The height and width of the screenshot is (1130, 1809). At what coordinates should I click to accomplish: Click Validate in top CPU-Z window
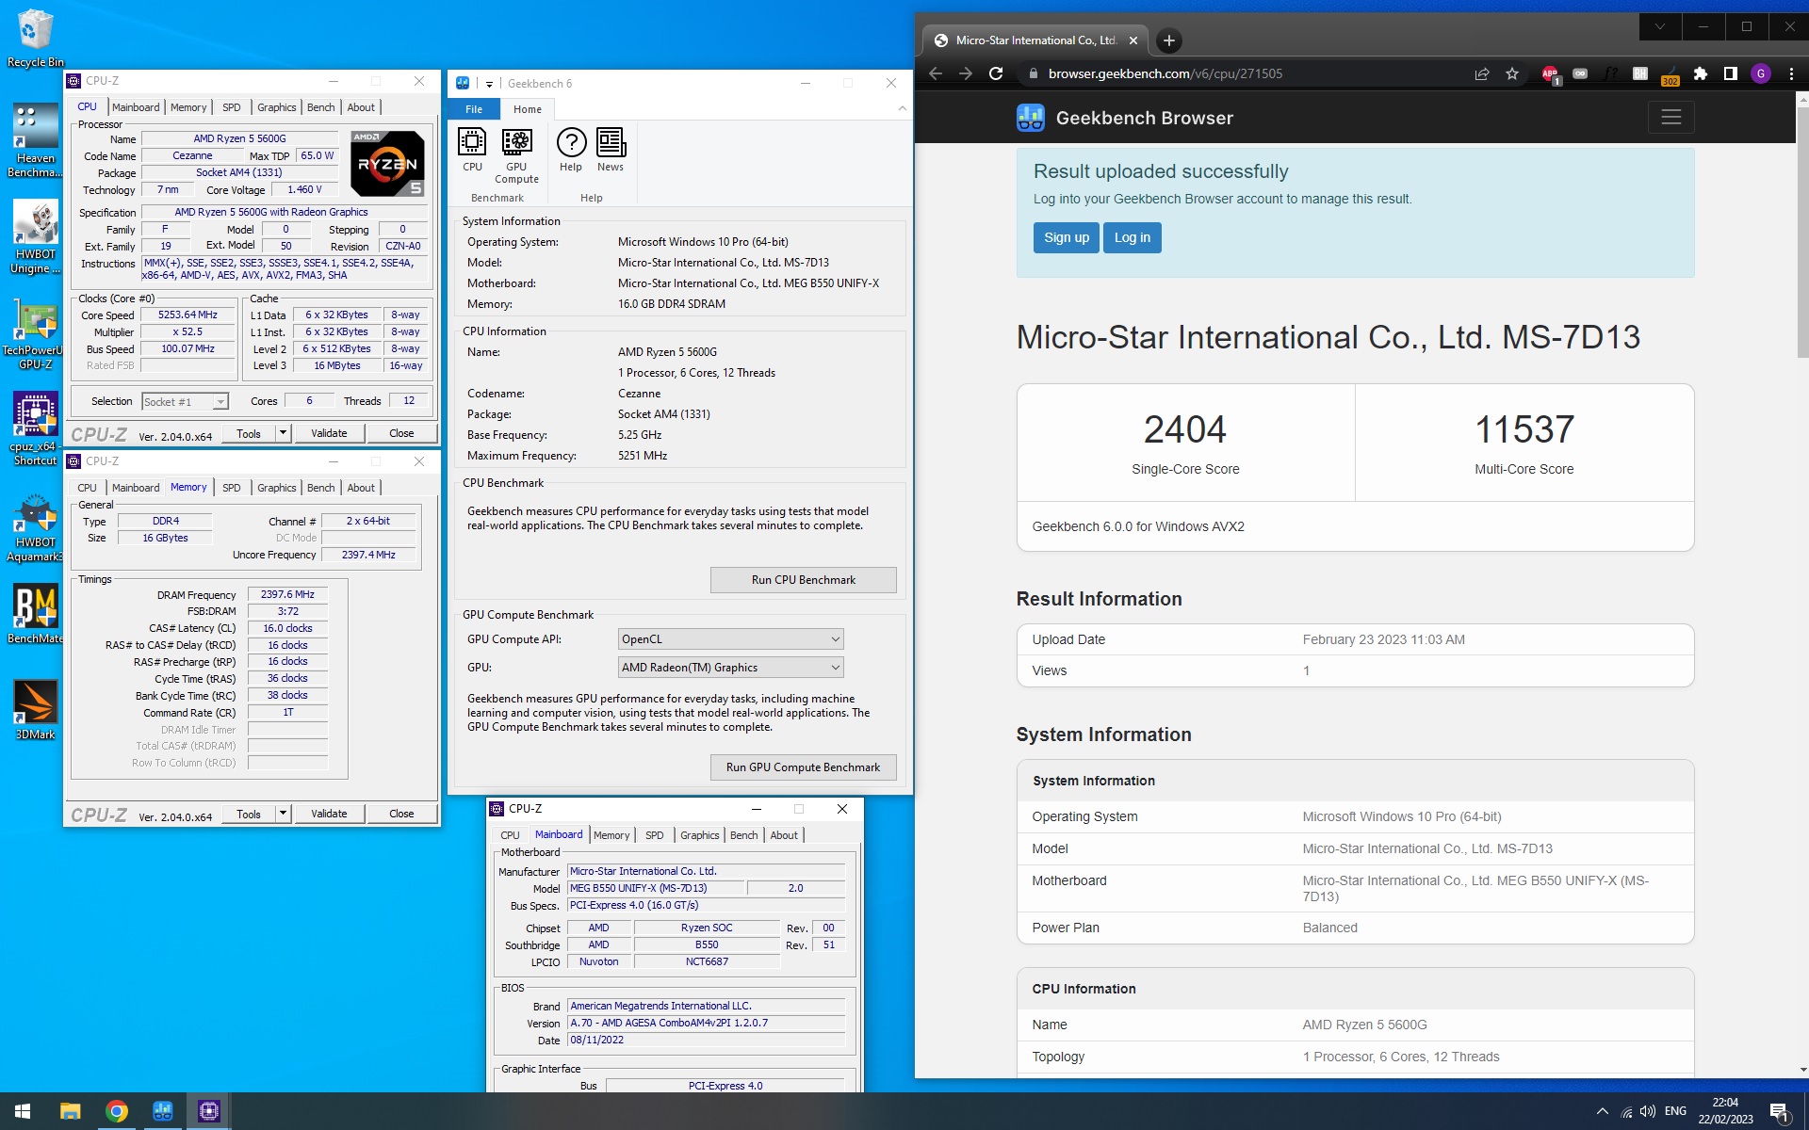(x=329, y=433)
